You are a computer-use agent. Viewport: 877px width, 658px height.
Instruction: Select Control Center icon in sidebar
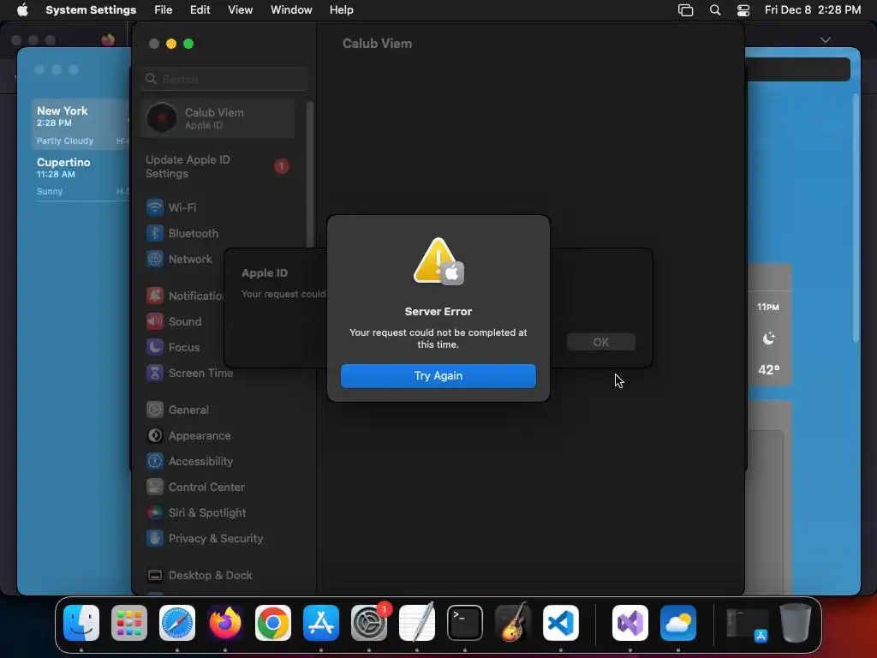pyautogui.click(x=155, y=487)
